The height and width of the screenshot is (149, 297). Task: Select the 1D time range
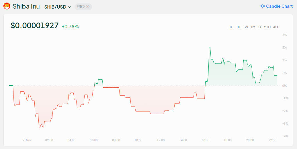point(238,27)
